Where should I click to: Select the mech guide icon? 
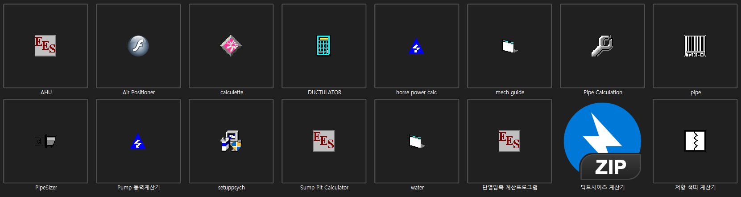509,46
